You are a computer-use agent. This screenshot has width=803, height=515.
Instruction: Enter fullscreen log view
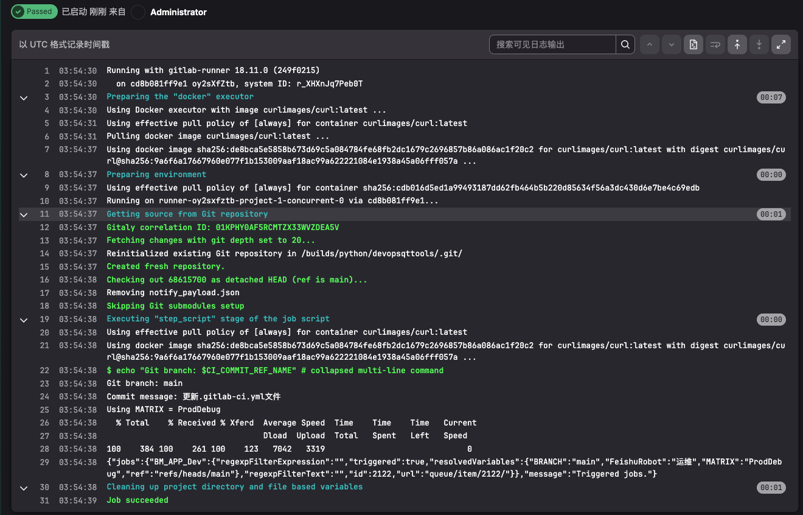point(781,44)
